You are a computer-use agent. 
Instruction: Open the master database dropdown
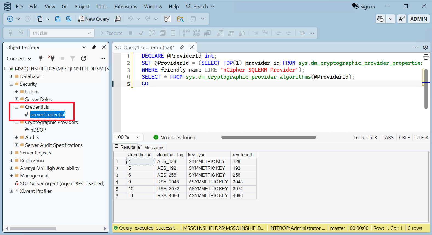[x=62, y=33]
